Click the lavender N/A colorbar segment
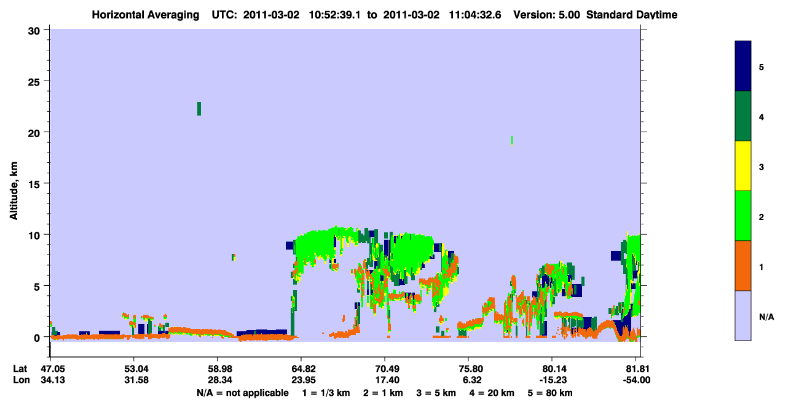 pyautogui.click(x=743, y=315)
